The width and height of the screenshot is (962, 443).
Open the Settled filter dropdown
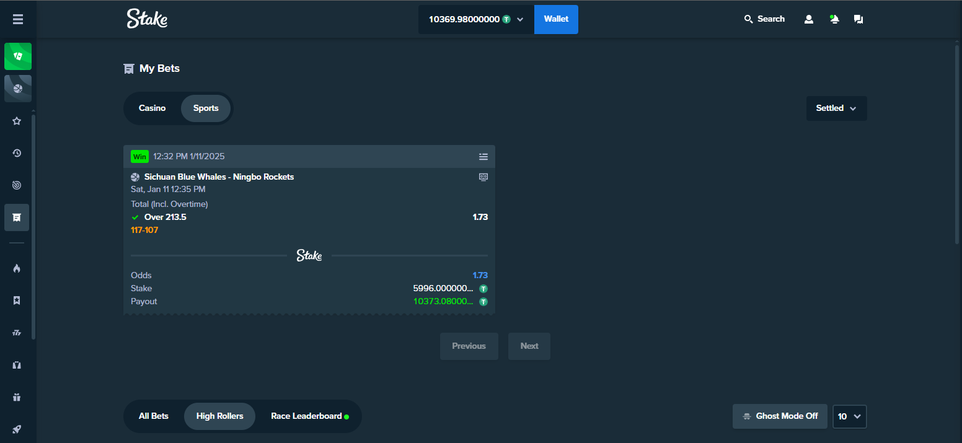pyautogui.click(x=836, y=108)
